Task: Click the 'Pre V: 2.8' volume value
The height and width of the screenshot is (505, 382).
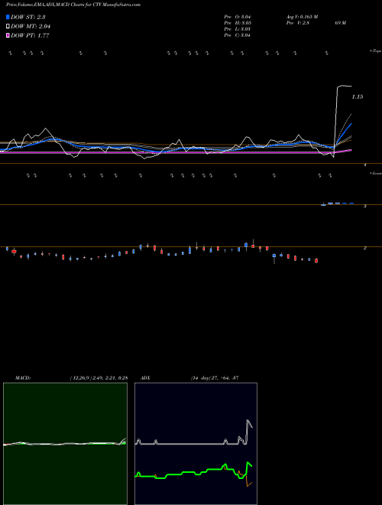Action: (298, 23)
